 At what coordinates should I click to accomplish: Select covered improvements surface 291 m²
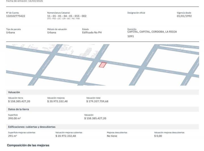click(12, 136)
